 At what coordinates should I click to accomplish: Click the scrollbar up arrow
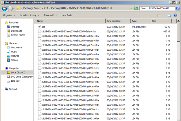[178, 20]
